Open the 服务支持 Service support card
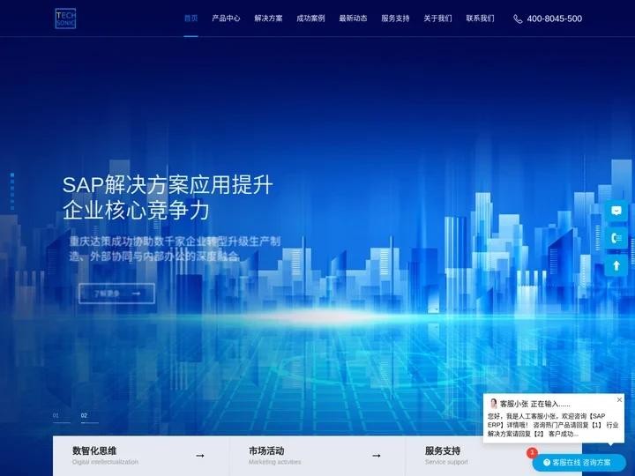This screenshot has width=635, height=476. (x=493, y=456)
